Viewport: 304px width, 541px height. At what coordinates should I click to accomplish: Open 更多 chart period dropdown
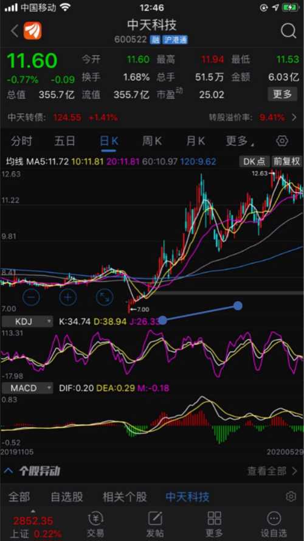pyautogui.click(x=240, y=141)
